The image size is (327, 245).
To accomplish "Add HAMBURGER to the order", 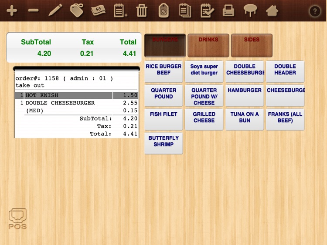I will [245, 95].
